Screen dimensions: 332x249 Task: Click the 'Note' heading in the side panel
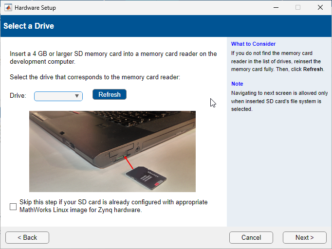[237, 84]
